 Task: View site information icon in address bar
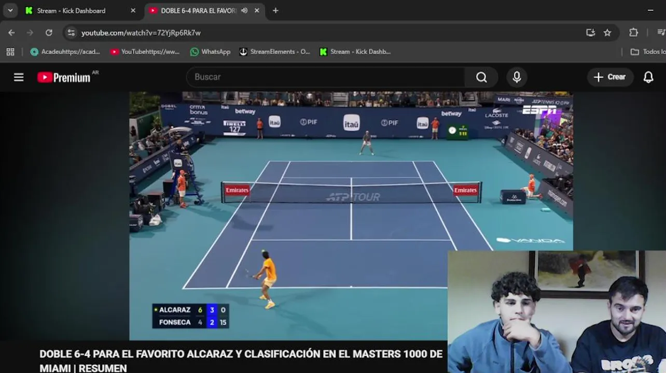(x=71, y=33)
